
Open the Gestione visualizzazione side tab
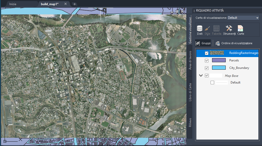pos(190,30)
